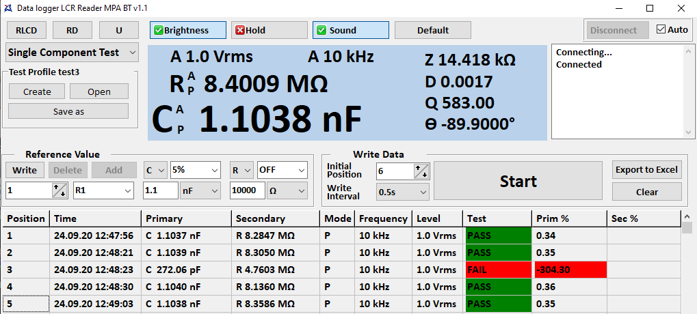Screen dimensions: 697x314
Task: Click the Z 14.418 kΩ reading
Action: (x=471, y=59)
